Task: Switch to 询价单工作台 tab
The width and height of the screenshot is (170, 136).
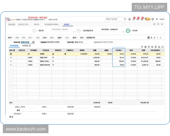Action: tap(24, 25)
